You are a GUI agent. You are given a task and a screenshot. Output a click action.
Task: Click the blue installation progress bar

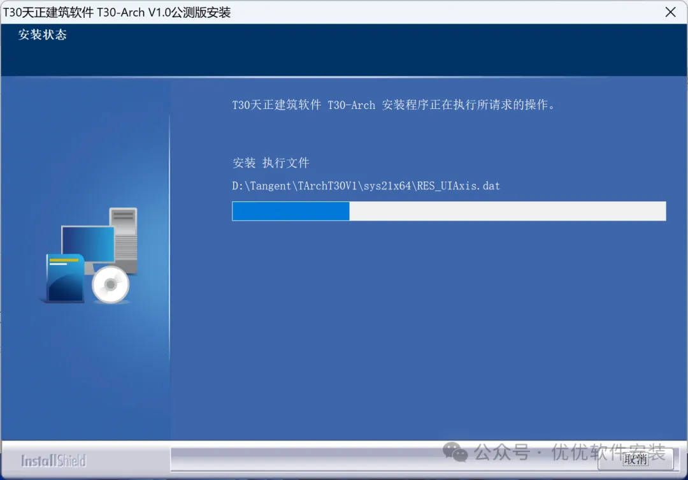click(448, 211)
